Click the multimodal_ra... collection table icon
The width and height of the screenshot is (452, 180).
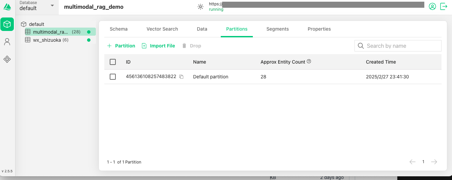click(x=28, y=32)
